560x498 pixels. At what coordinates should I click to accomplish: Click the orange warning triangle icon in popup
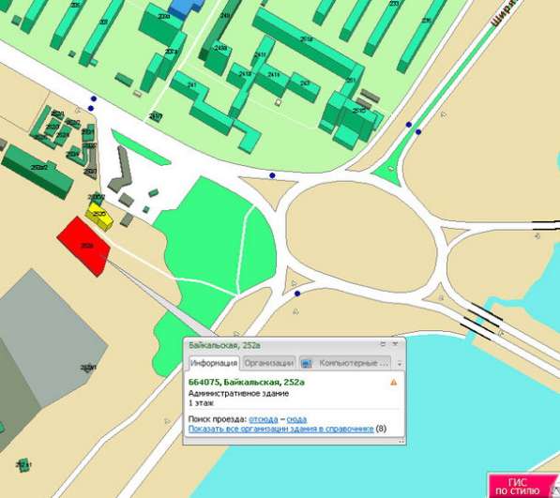point(394,382)
